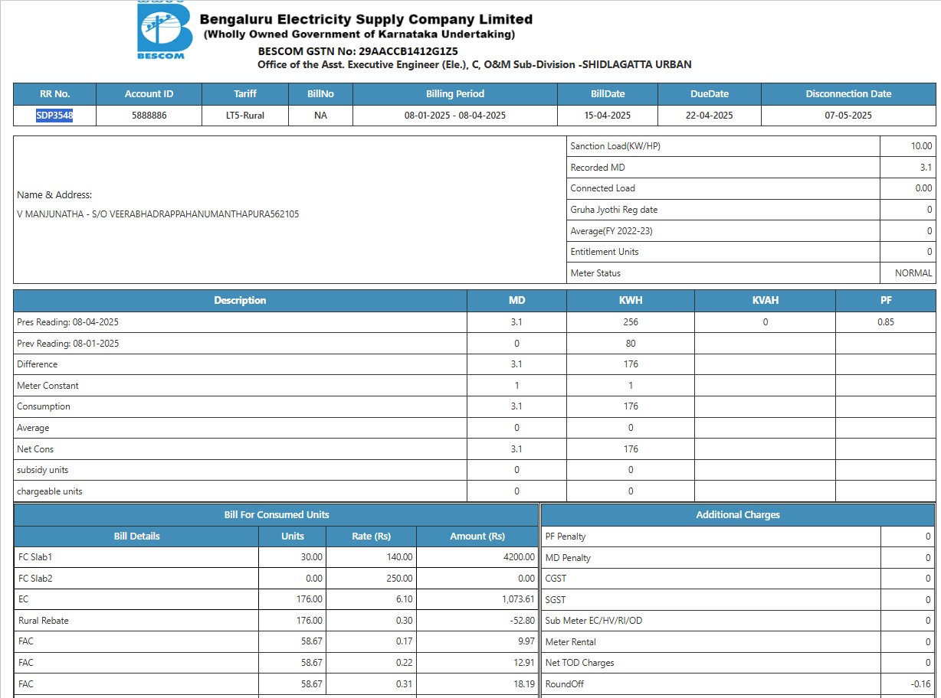Viewport: 941px width, 698px height.
Task: Click the Account ID column header
Action: (149, 94)
